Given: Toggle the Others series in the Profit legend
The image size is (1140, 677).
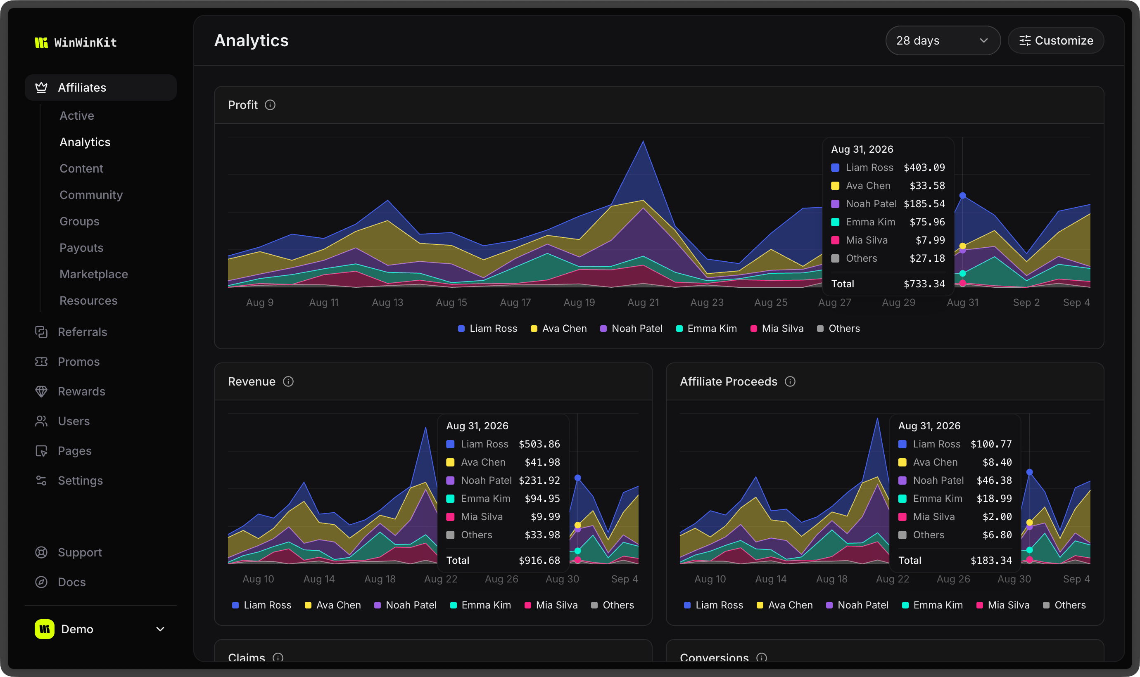Looking at the screenshot, I should pos(838,329).
